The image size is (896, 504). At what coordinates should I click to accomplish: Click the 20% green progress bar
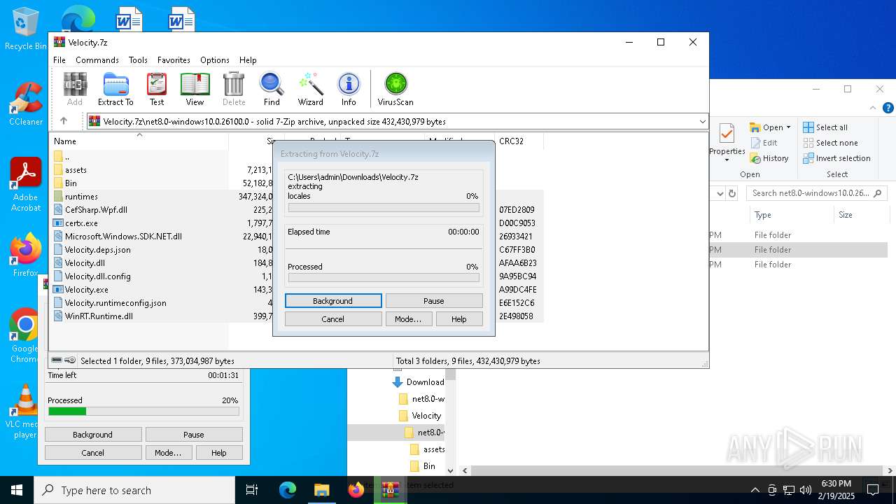[143, 412]
